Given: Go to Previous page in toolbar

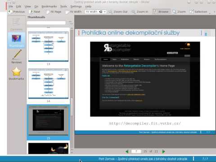Looking at the screenshot, I should point(16,12).
